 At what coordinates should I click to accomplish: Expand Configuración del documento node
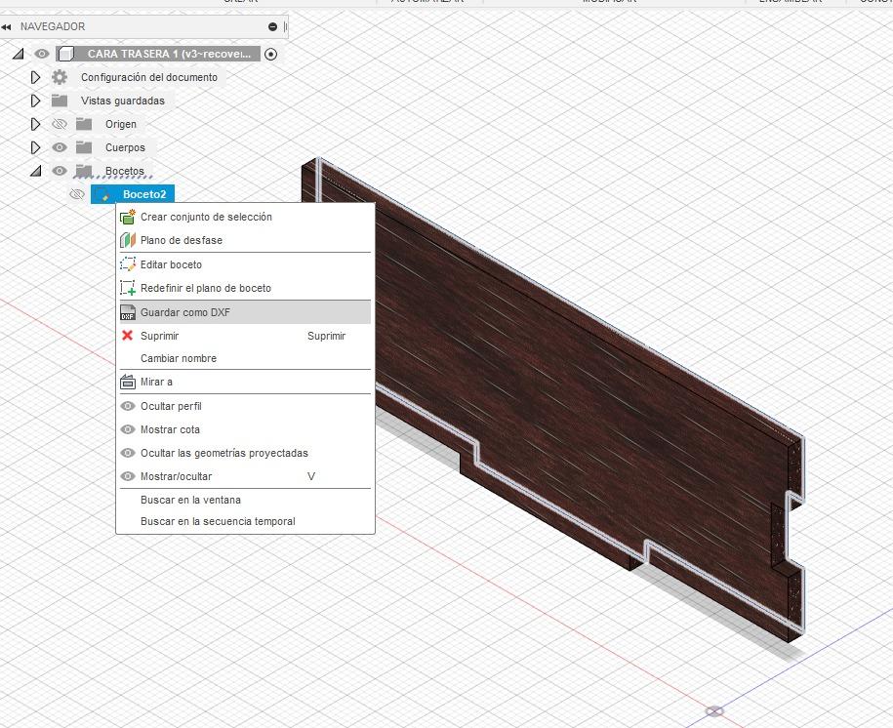[x=35, y=77]
